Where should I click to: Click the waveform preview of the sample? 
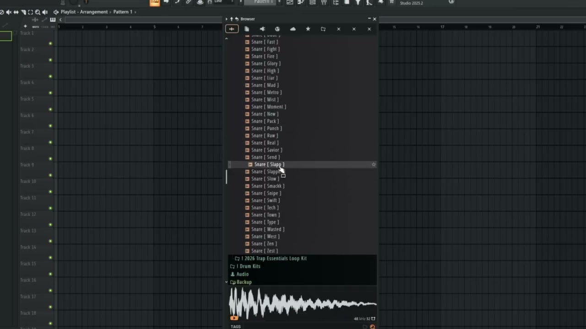(303, 302)
